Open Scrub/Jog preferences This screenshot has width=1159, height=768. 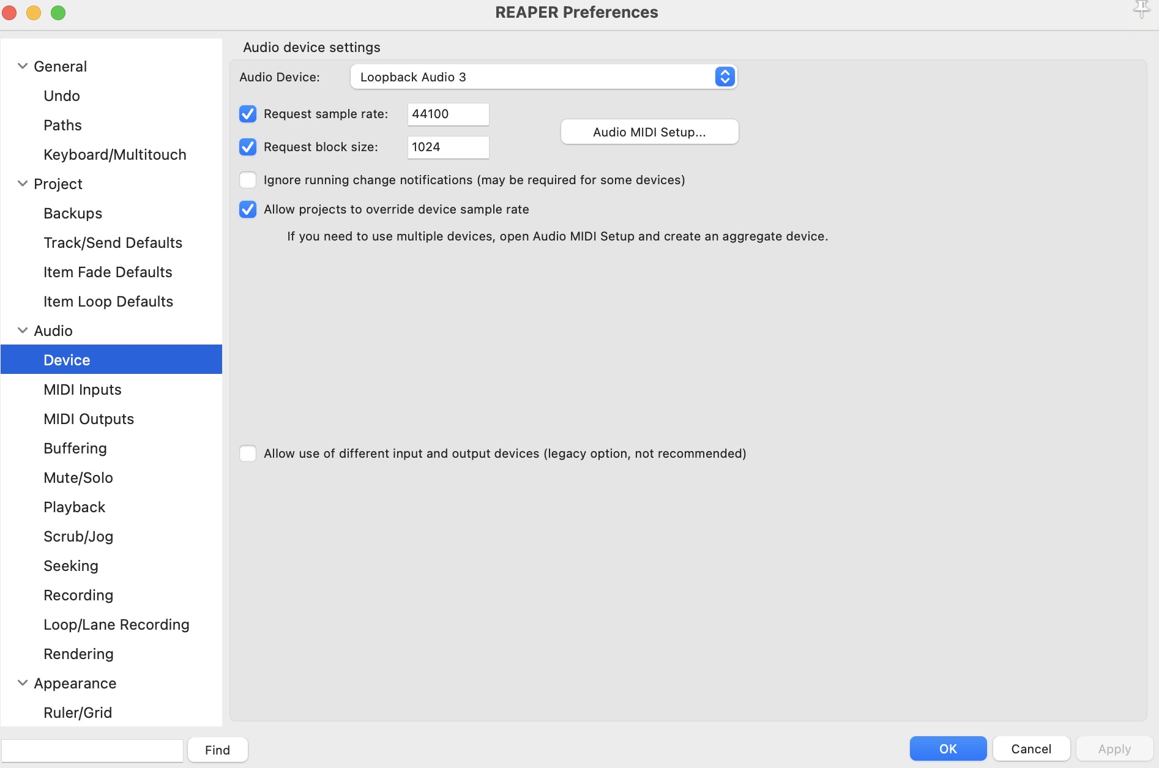[78, 536]
